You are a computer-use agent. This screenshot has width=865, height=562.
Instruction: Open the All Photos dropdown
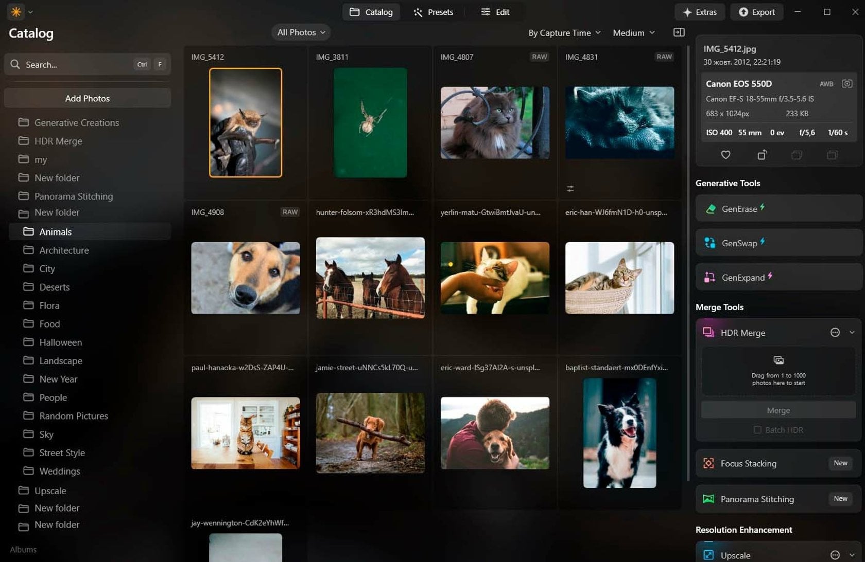(x=300, y=32)
